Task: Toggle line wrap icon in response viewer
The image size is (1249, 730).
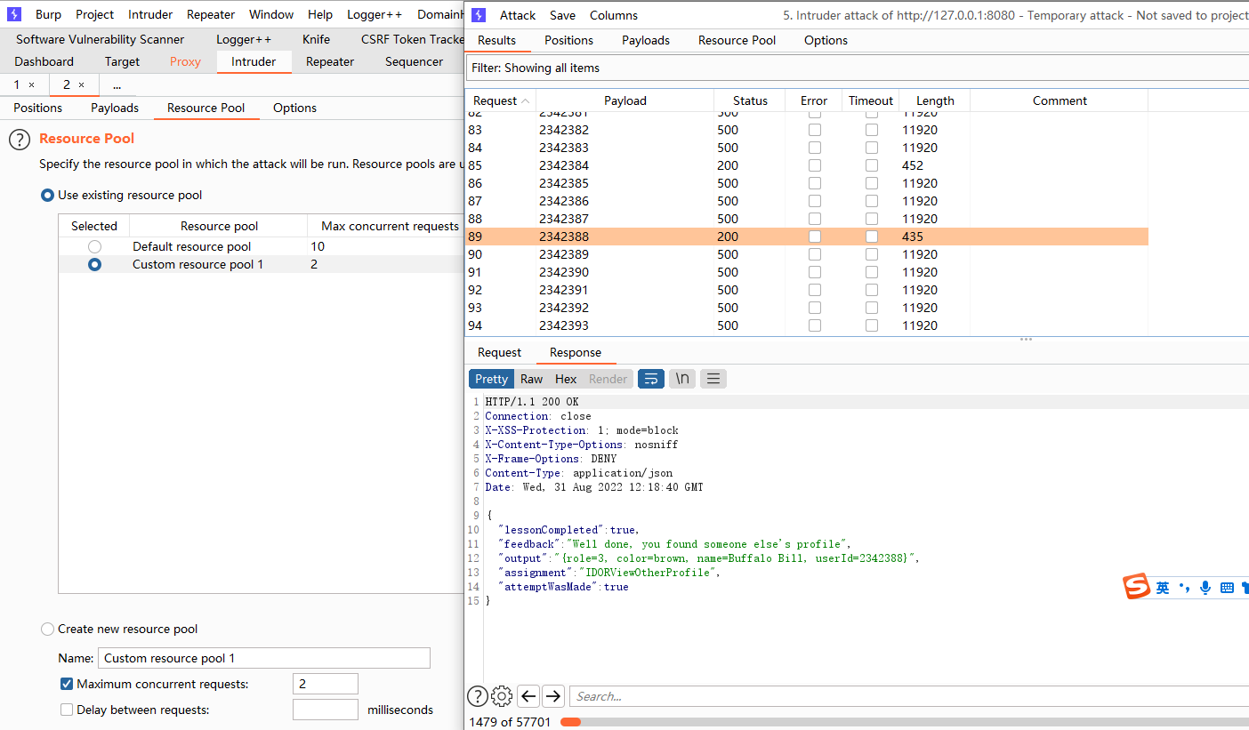Action: coord(651,379)
